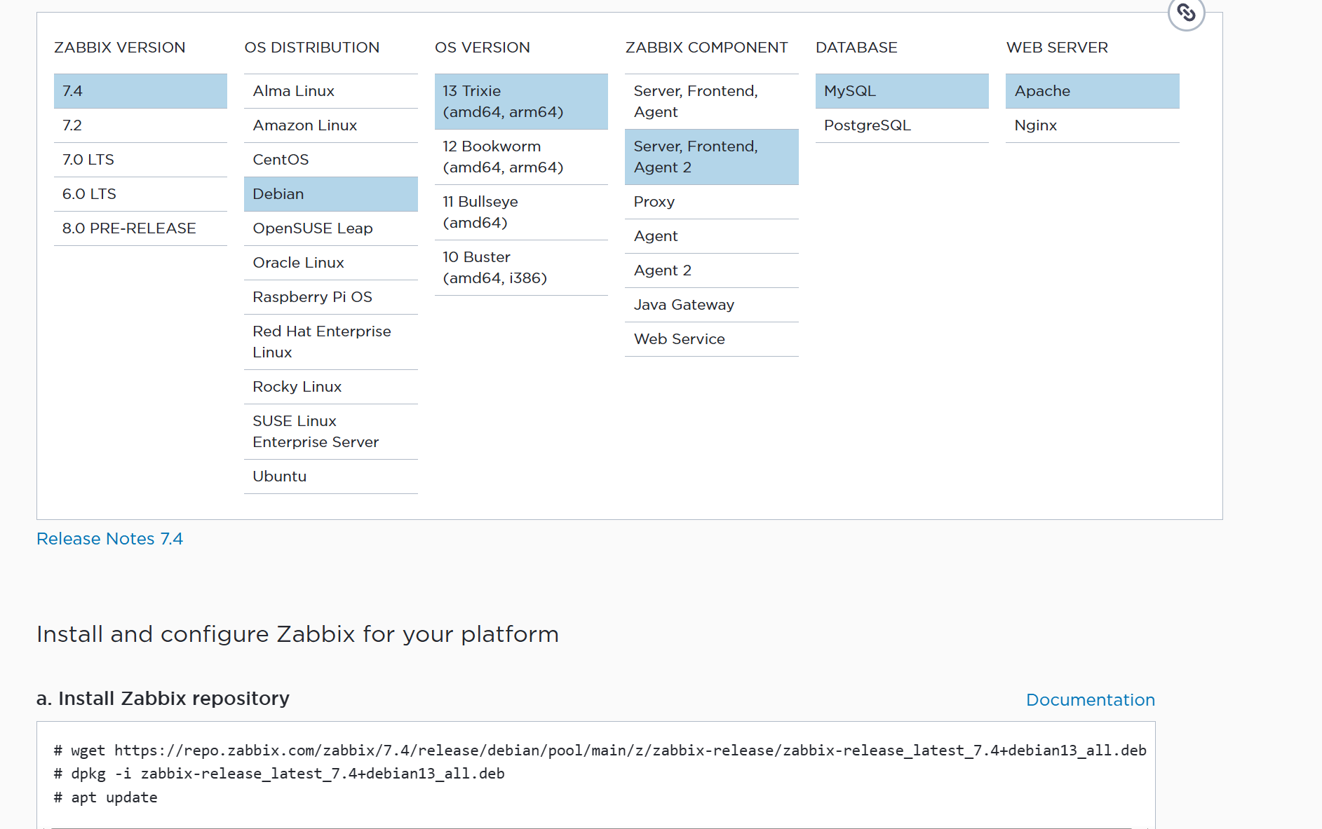This screenshot has height=829, width=1322.
Task: Pick Raspberry Pi OS distribution
Action: [x=330, y=297]
